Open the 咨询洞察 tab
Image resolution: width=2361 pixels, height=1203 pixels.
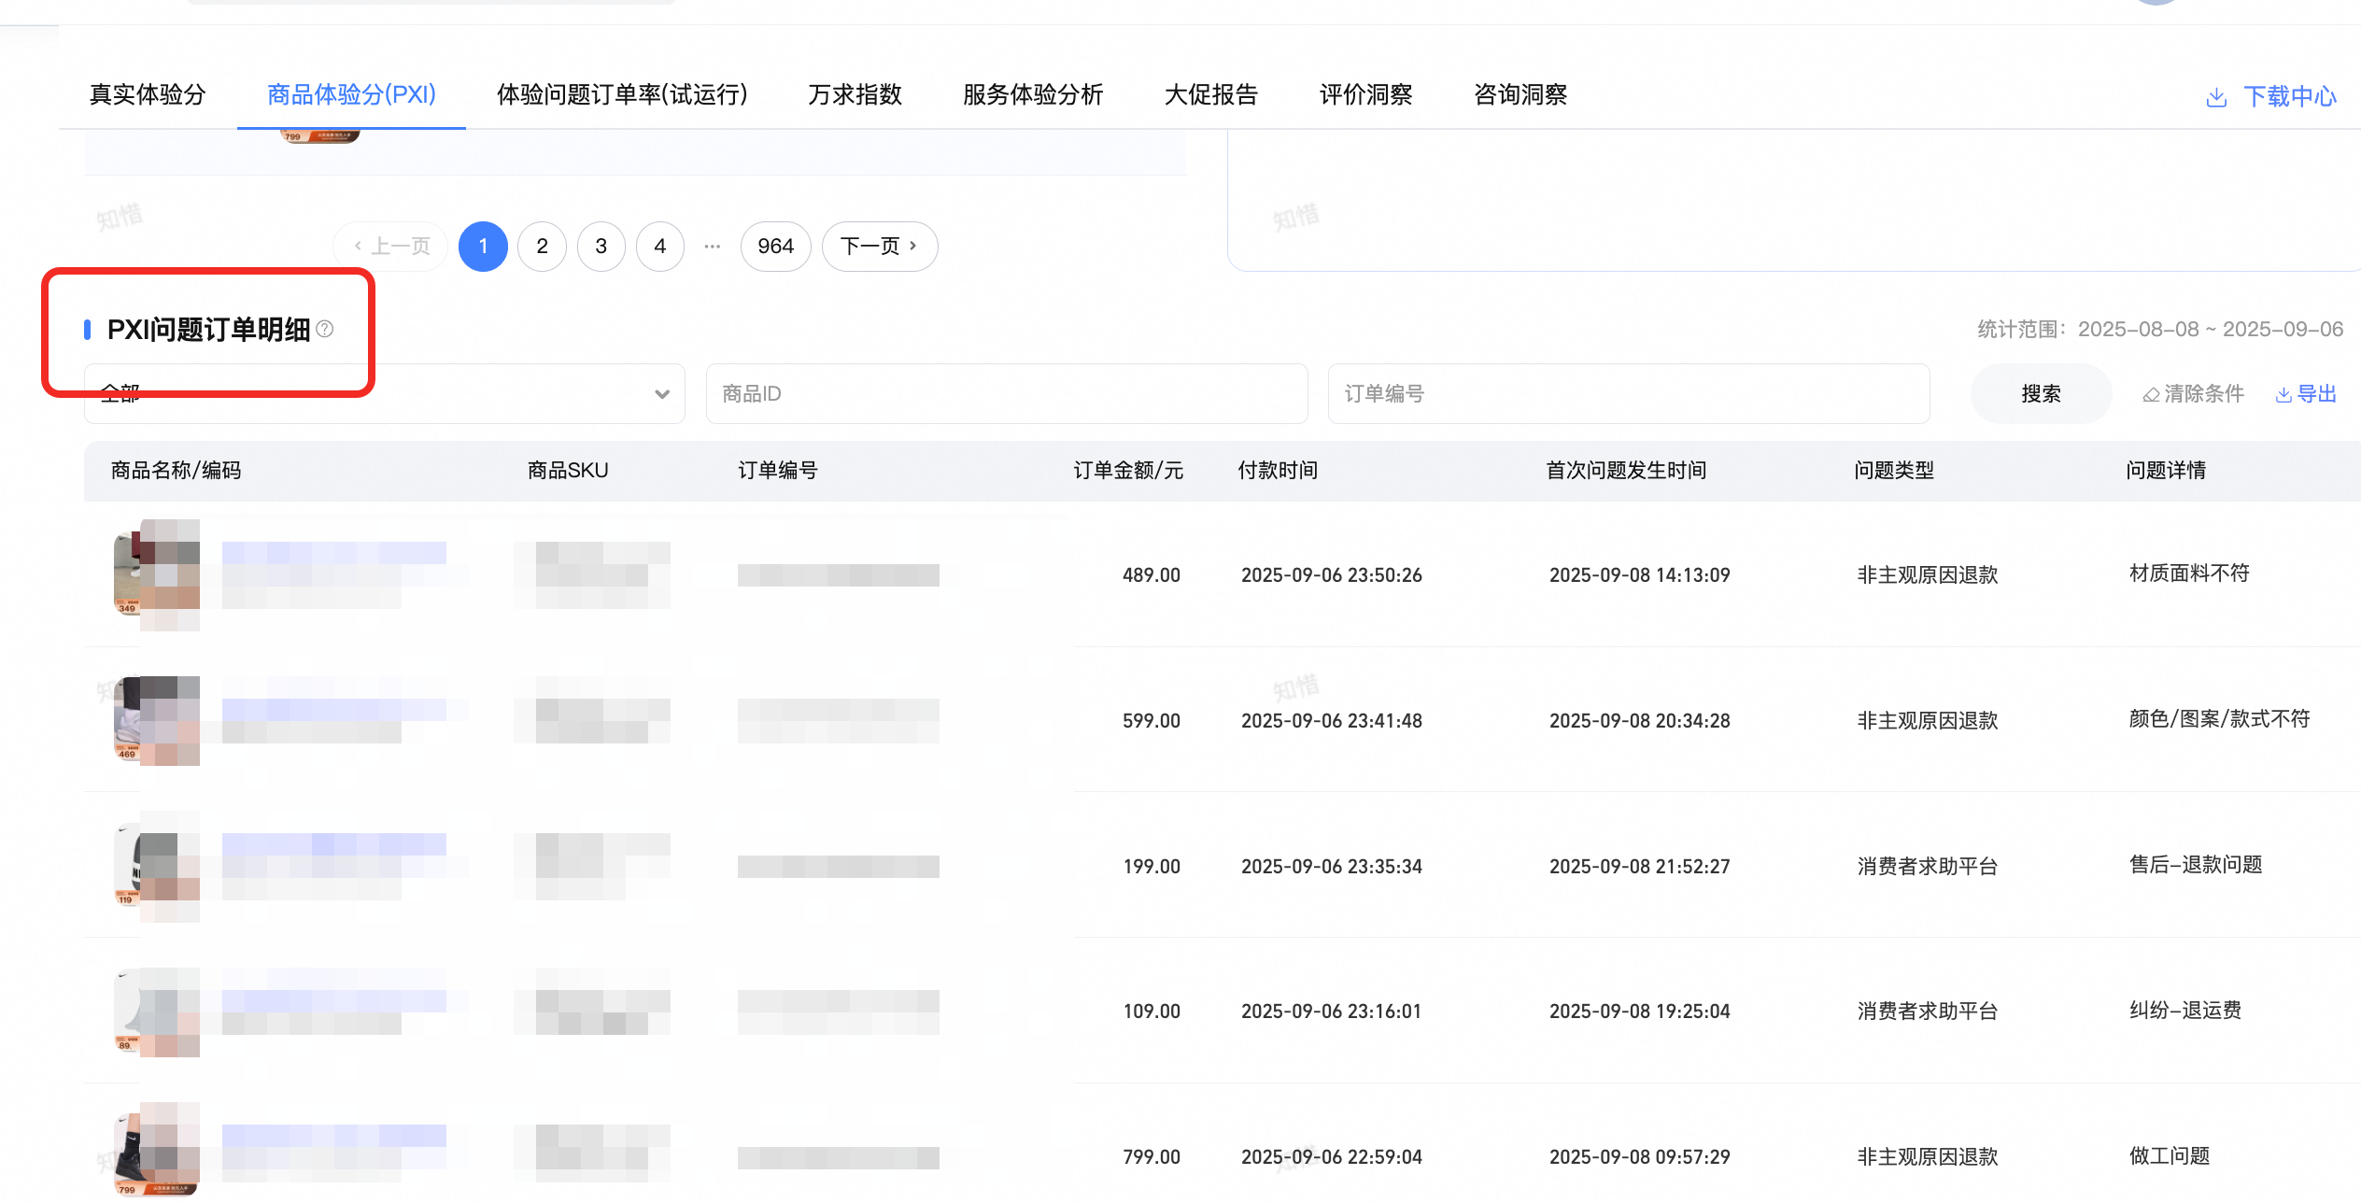(x=1520, y=94)
